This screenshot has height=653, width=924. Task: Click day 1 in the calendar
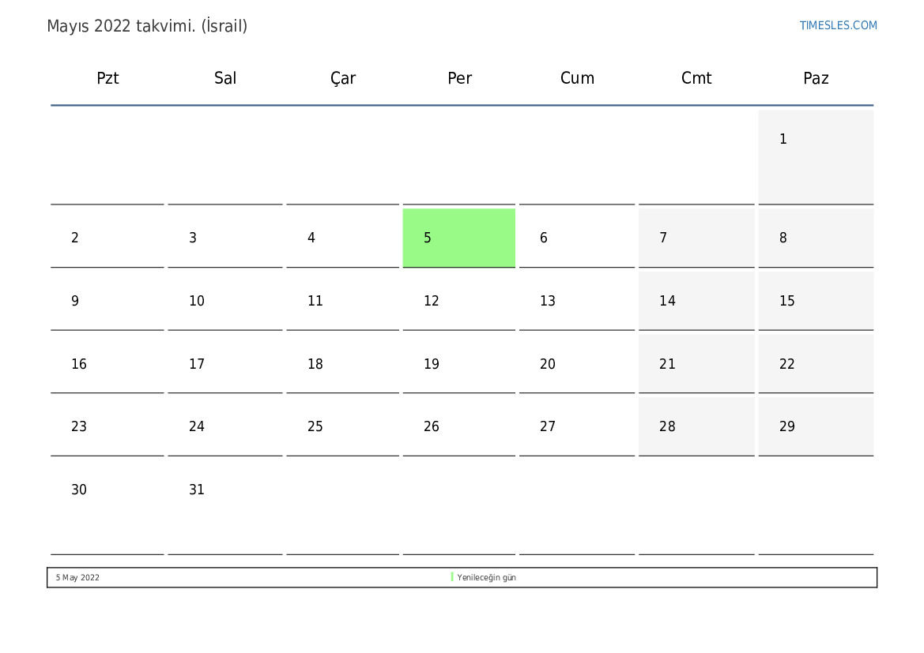(816, 156)
